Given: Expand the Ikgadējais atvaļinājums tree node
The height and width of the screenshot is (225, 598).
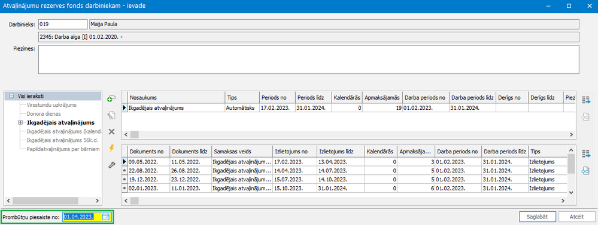Looking at the screenshot, I should coord(20,123).
